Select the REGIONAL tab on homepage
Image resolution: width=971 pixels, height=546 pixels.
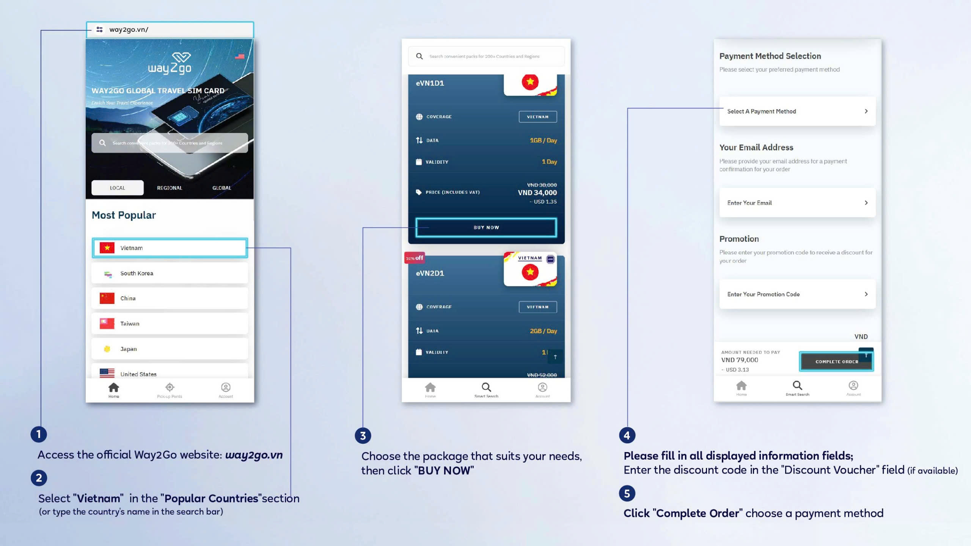pos(170,187)
